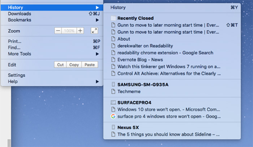Viewport: 253px width, 147px height.
Task: Open the Help submenu
Action: point(52,81)
